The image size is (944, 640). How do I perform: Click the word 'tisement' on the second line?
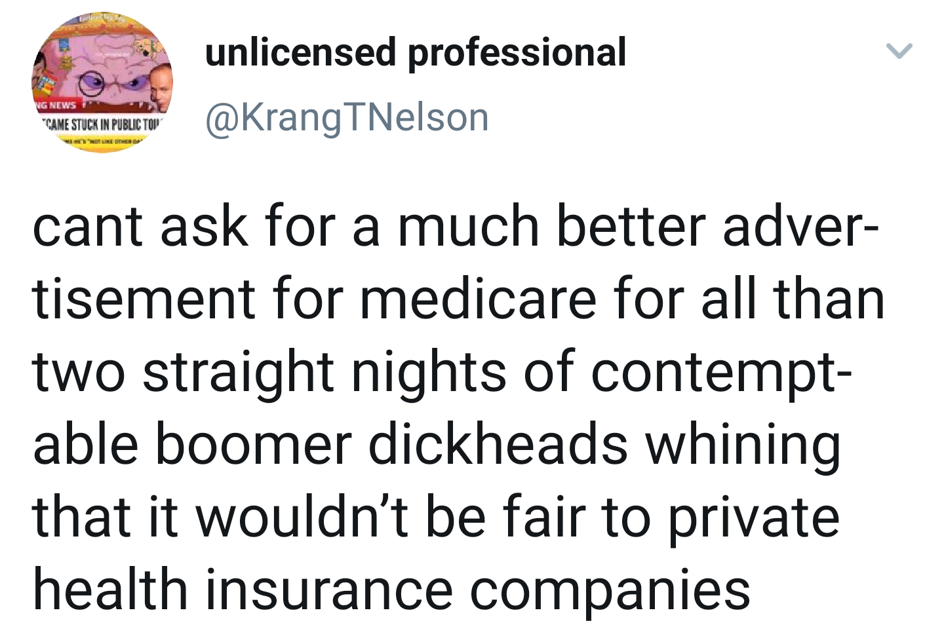[144, 299]
